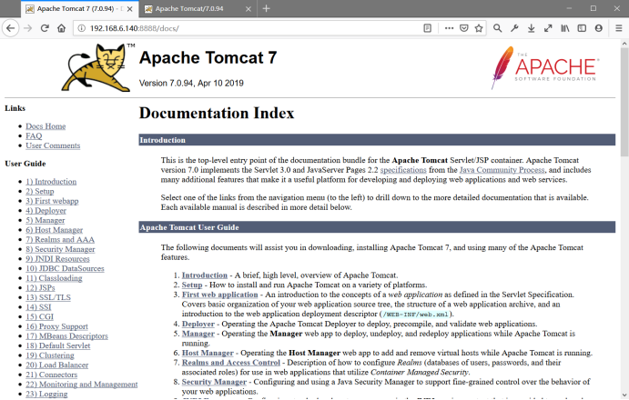Image resolution: width=629 pixels, height=400 pixels.
Task: Open the Docs Home link
Action: pyautogui.click(x=46, y=126)
